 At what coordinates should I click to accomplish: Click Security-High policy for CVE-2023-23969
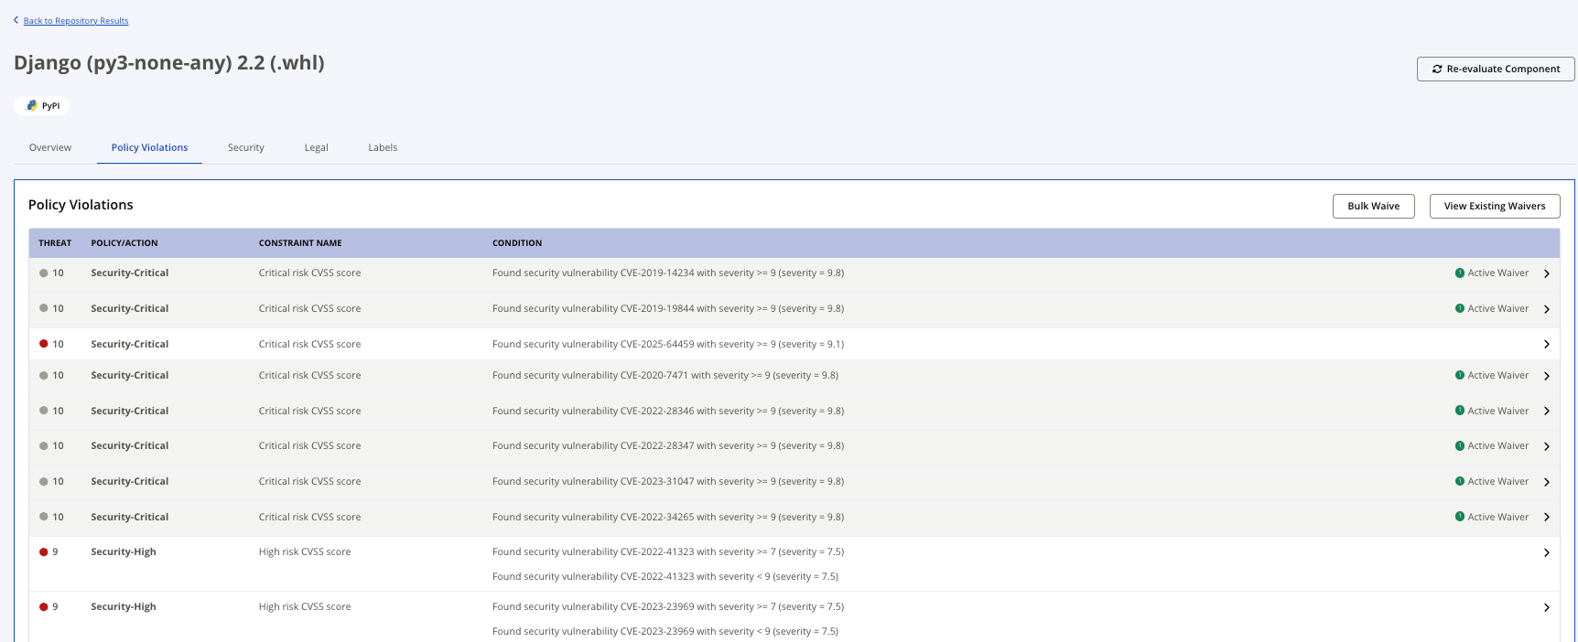124,606
